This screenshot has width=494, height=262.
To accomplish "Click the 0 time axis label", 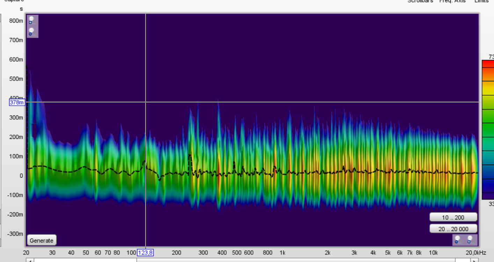I will (21, 175).
